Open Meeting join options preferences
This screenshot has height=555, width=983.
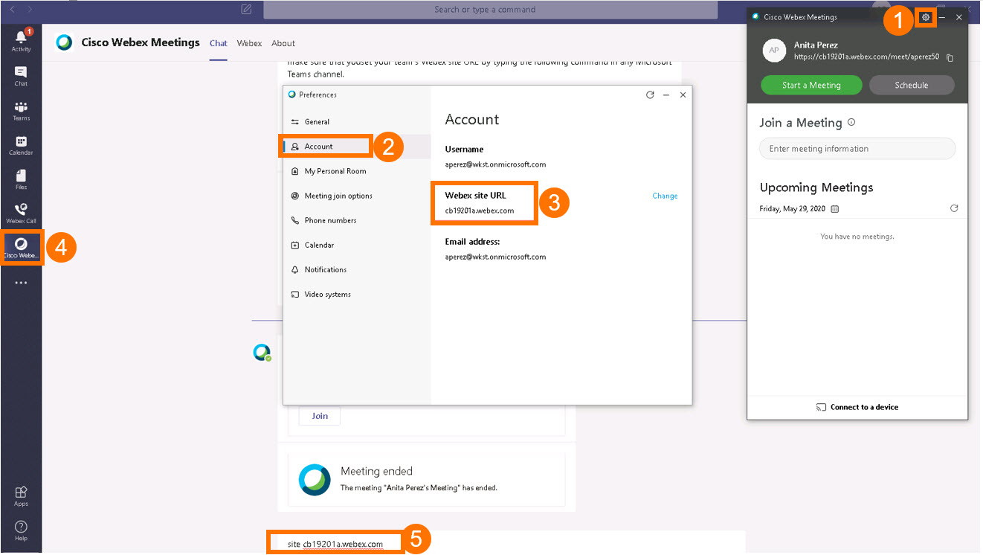tap(357, 196)
